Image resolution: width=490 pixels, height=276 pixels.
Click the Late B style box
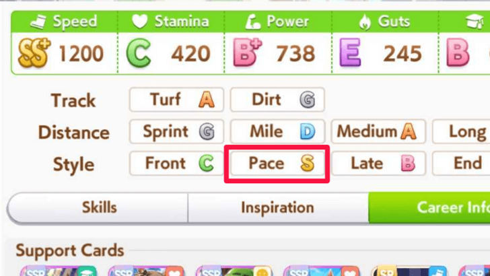[378, 163]
